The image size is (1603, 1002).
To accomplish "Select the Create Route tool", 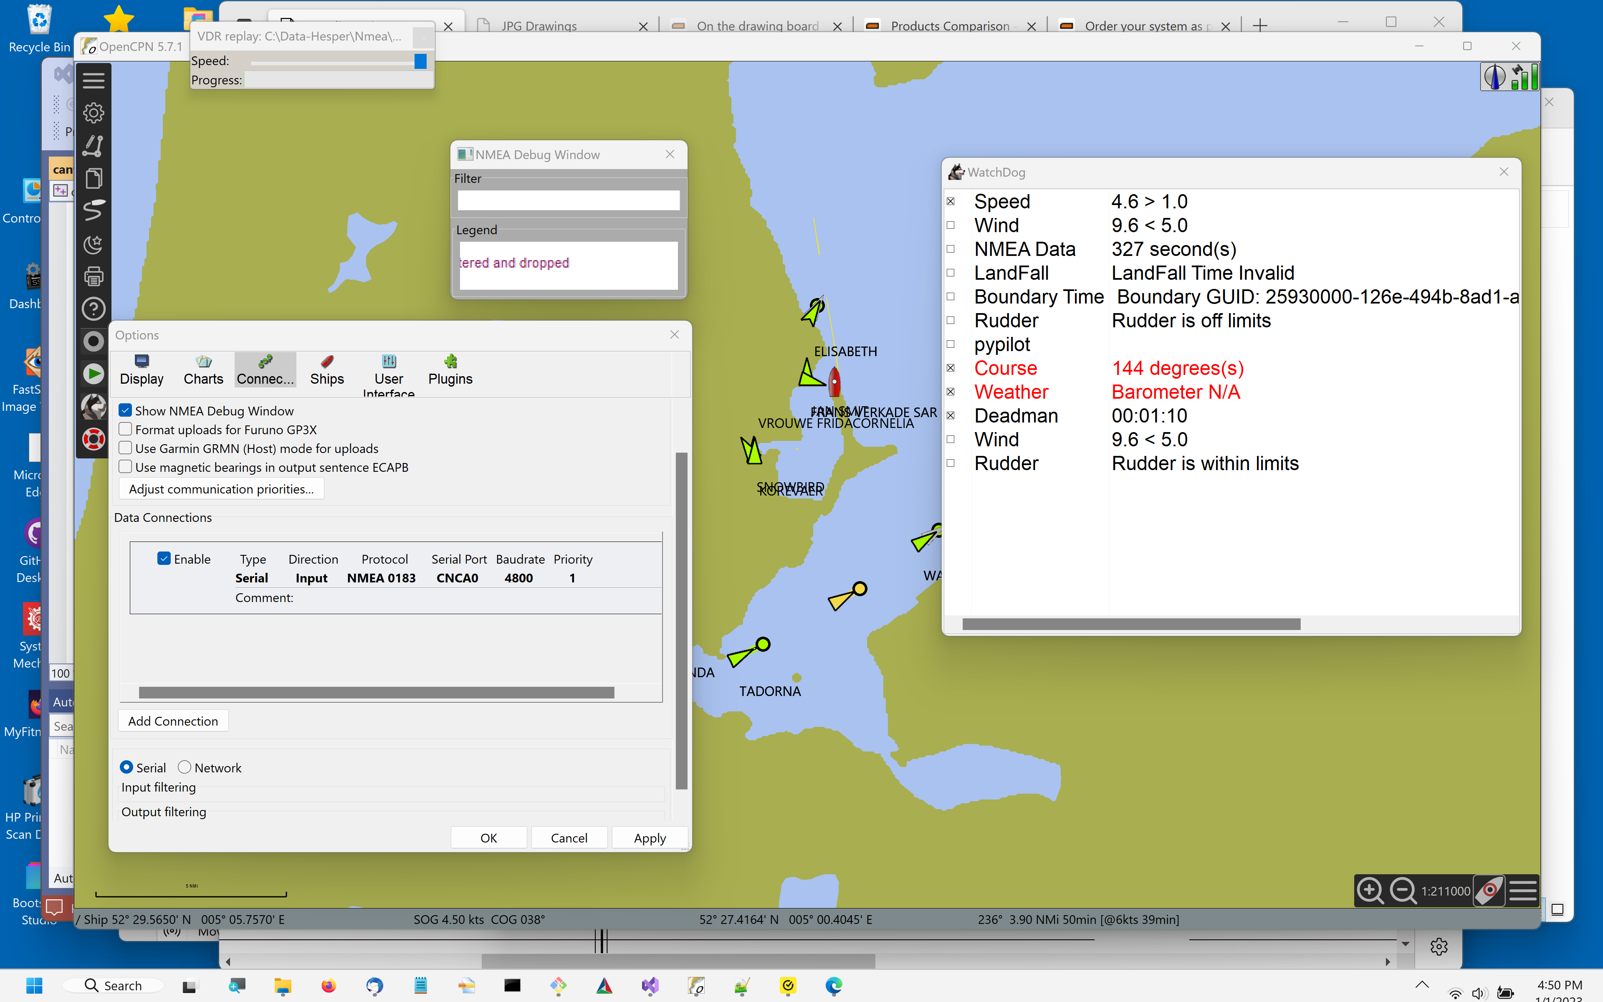I will tap(94, 145).
